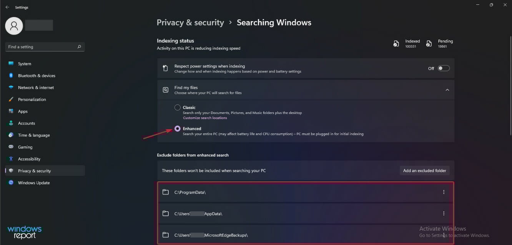Enable Respect power settings when indexing
The height and width of the screenshot is (245, 512).
coord(443,68)
